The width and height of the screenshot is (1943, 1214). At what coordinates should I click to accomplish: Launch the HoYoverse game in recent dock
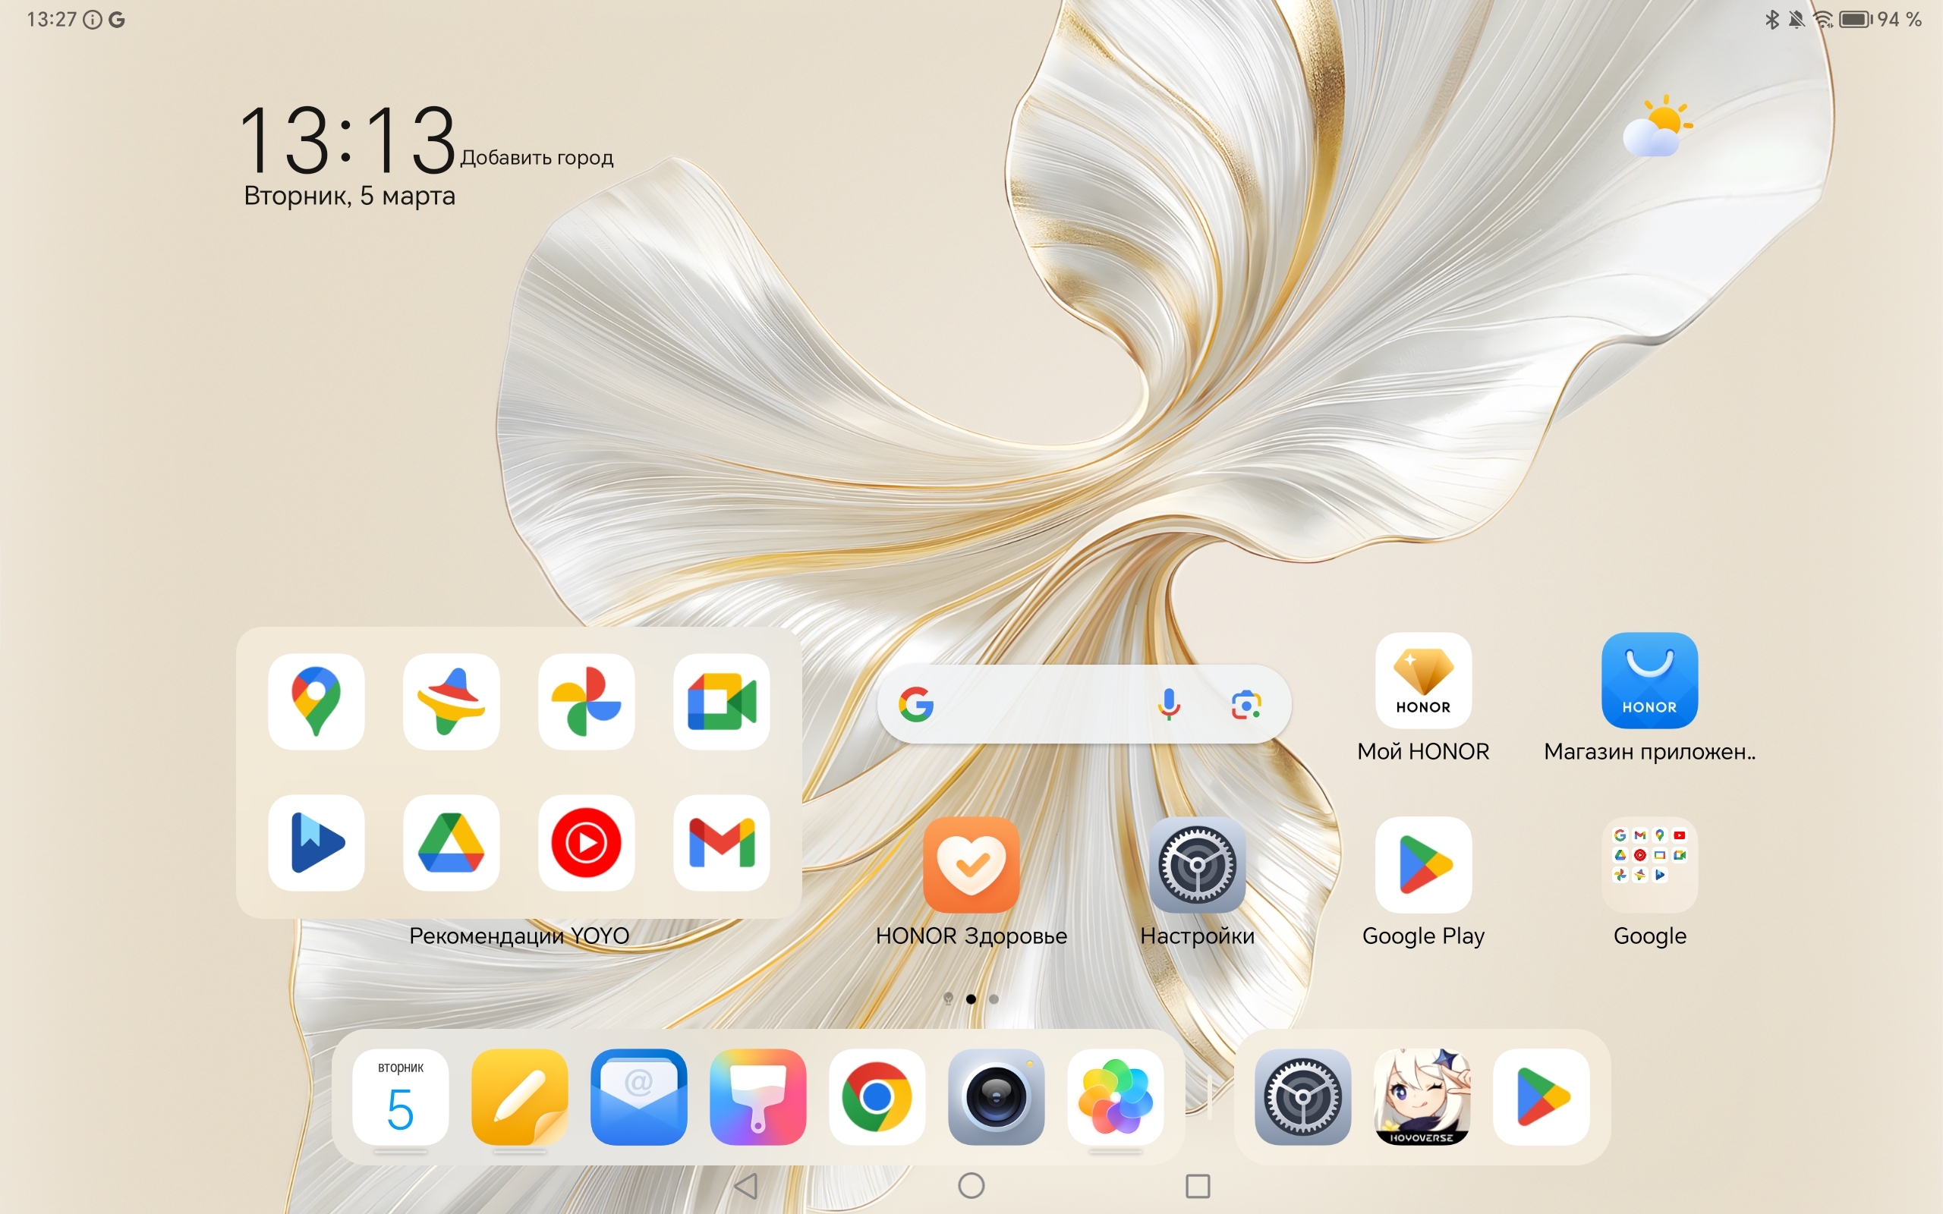1421,1096
